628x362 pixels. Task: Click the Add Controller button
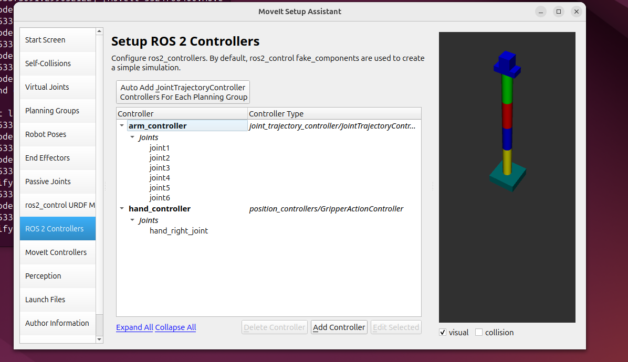click(339, 327)
